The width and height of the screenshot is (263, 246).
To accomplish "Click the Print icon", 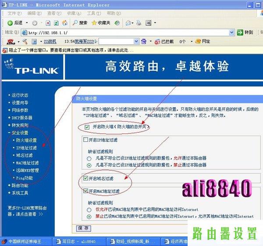I will [x=139, y=23].
